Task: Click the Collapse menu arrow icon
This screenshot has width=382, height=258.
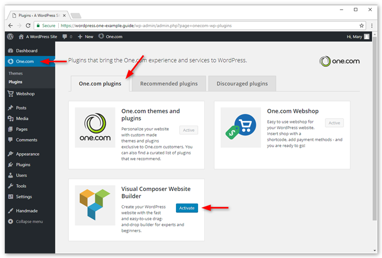Action: click(11, 221)
